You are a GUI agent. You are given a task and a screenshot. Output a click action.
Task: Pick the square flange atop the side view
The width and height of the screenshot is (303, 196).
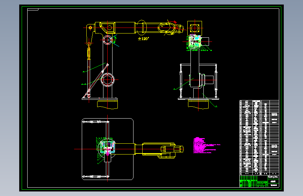click(195, 28)
